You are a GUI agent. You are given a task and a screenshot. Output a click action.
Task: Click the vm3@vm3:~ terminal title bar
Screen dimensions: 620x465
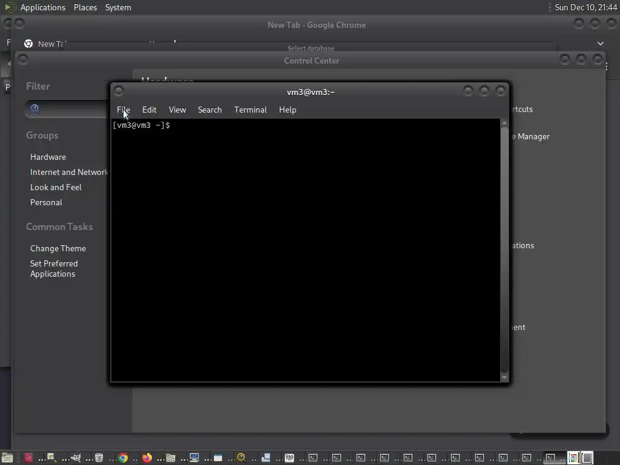(311, 92)
